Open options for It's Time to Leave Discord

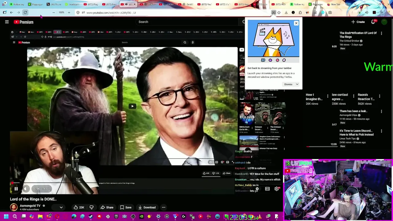click(x=381, y=131)
